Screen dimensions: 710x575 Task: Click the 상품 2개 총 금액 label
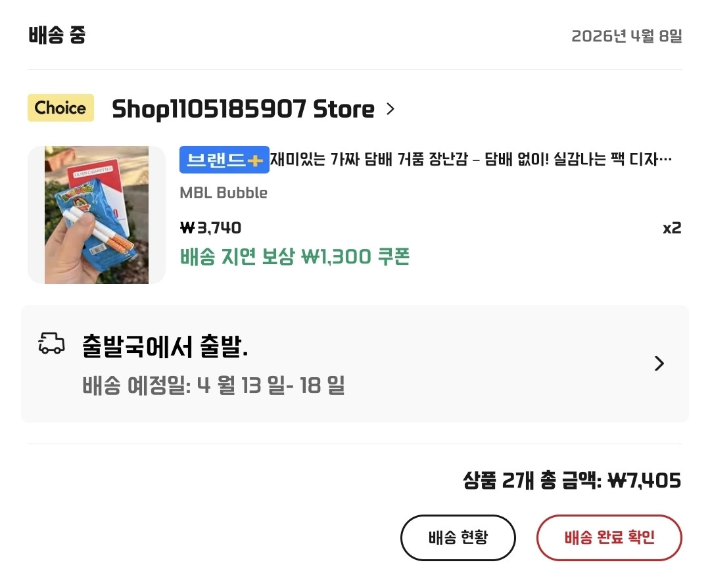tap(531, 481)
